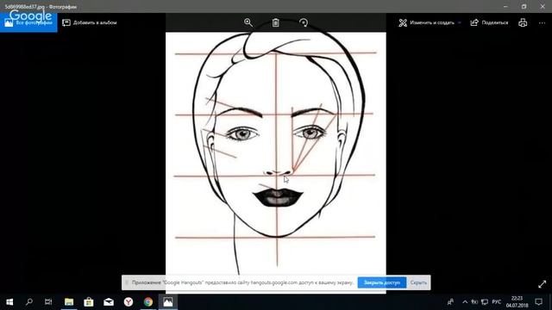Rotate the photo clockwise
This screenshot has width=552, height=310.
click(x=304, y=22)
